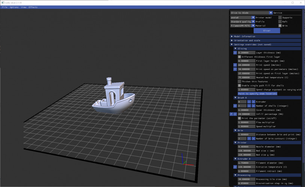Click the '//' icon beside Number of shells
Screen dimensions: 305x187
[235, 106]
